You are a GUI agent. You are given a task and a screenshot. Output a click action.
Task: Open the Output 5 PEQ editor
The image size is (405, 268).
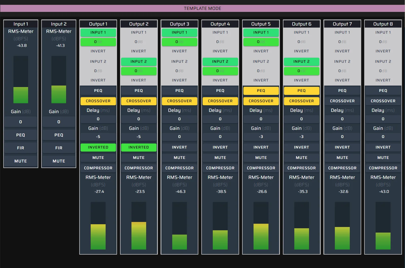[261, 91]
